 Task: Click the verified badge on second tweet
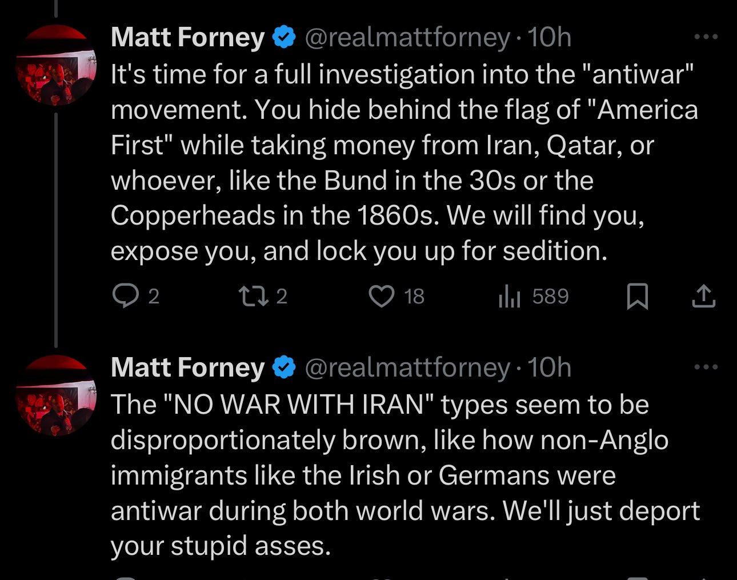[x=285, y=367]
